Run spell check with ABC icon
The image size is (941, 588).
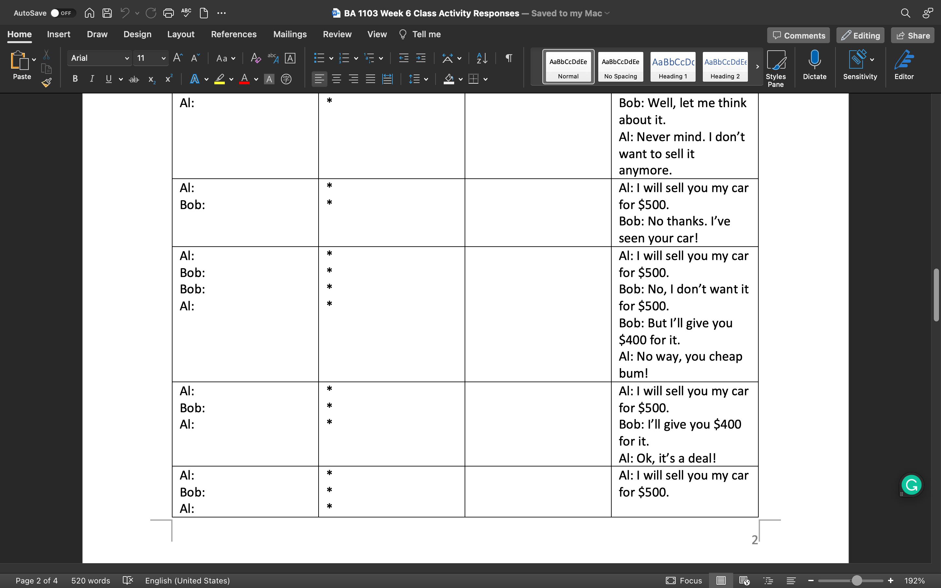click(x=186, y=13)
